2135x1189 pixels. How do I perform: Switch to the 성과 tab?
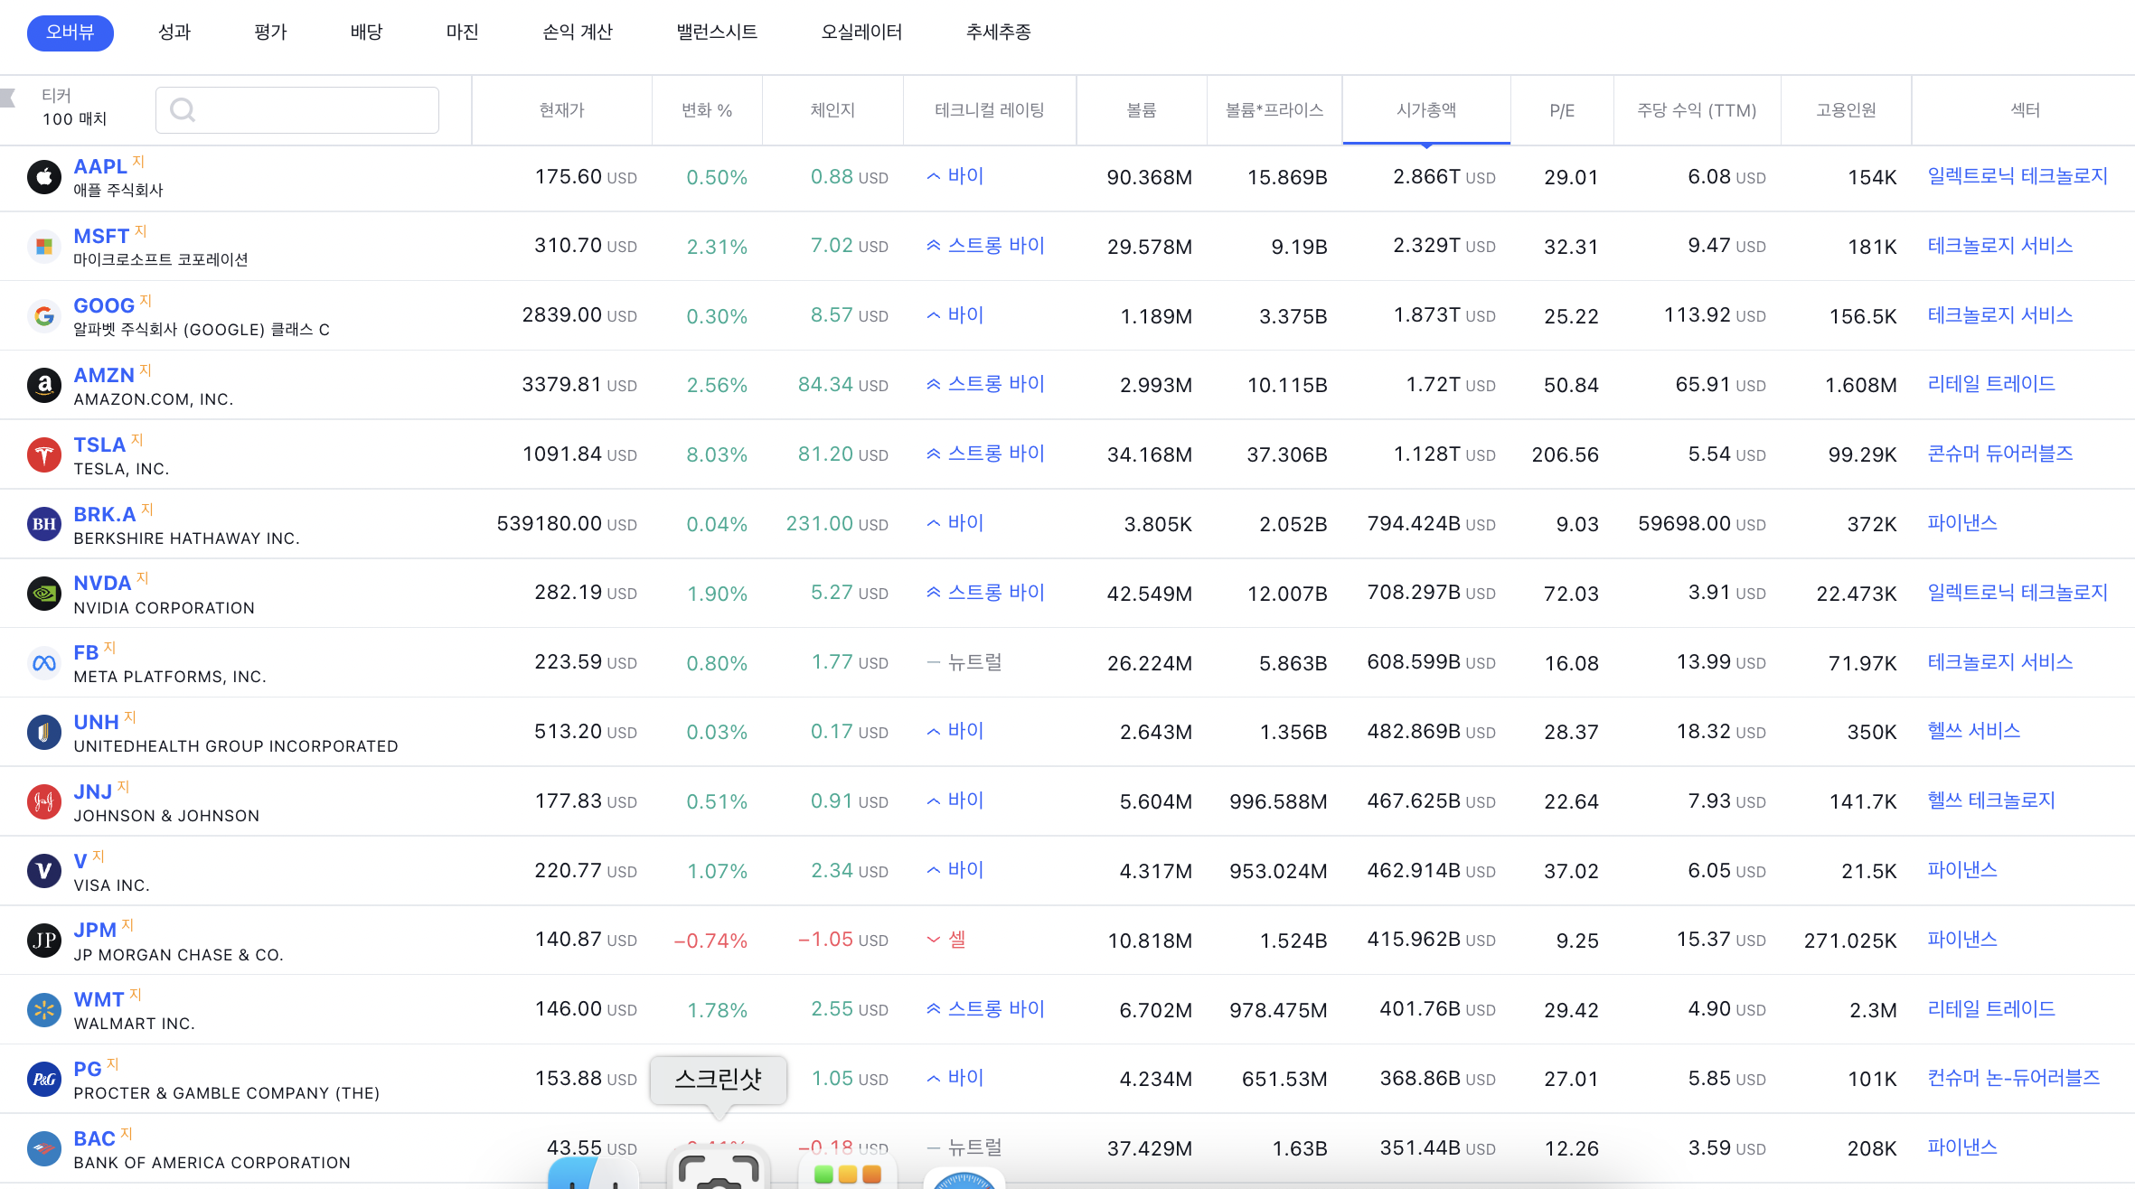(x=174, y=33)
